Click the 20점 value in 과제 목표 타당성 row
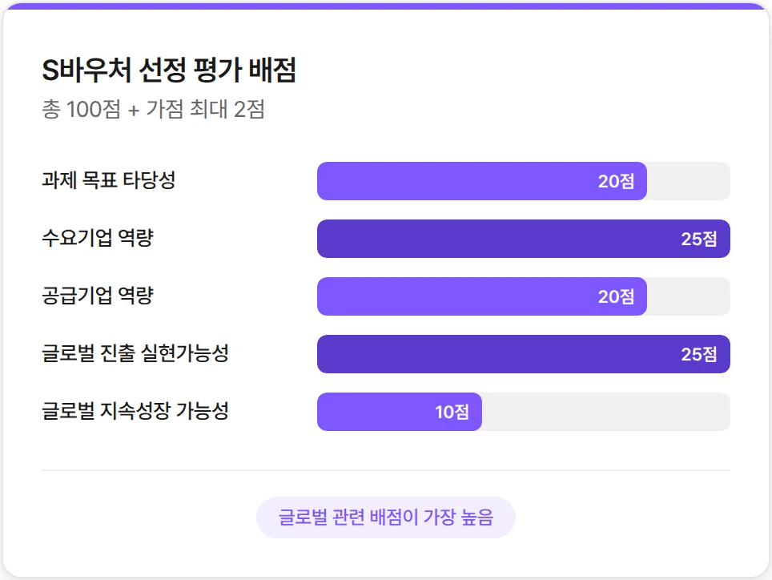772x580 pixels. 616,181
